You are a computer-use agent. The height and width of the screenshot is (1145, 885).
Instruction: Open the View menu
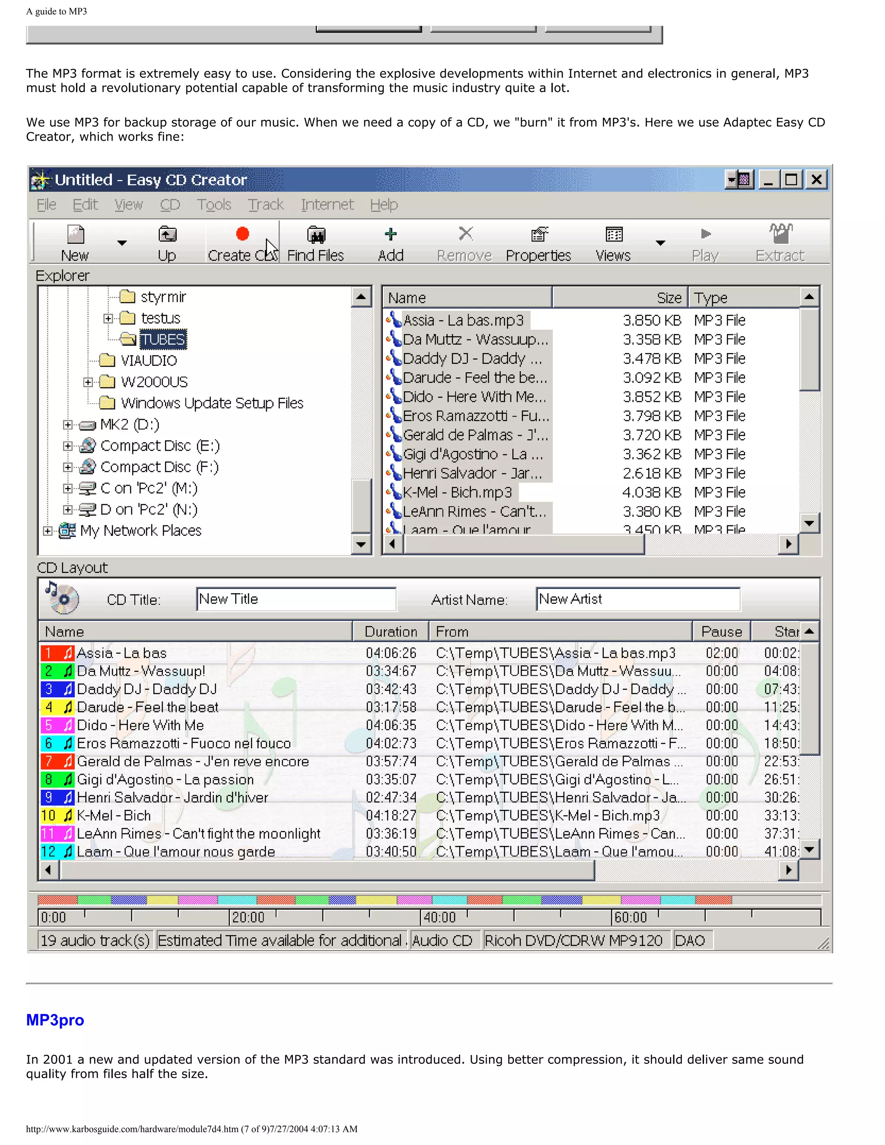pyautogui.click(x=128, y=204)
